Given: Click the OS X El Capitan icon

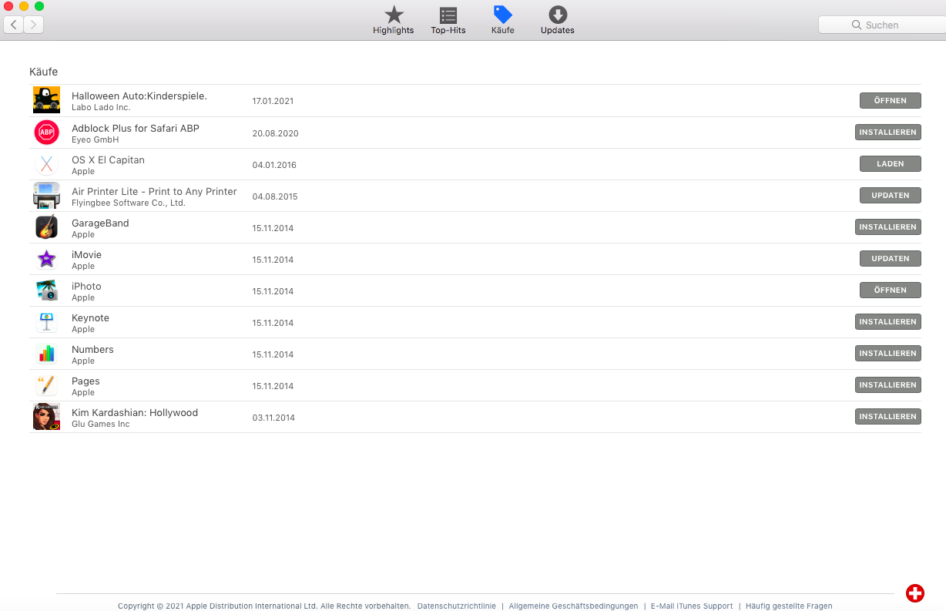Looking at the screenshot, I should pyautogui.click(x=46, y=163).
